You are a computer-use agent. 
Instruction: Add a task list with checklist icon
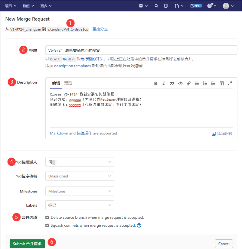(213, 83)
